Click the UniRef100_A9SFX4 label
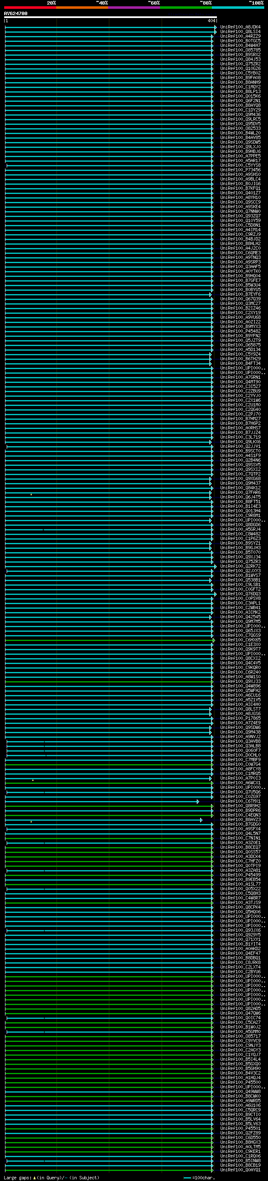This screenshot has height=1181, width=268. (240, 830)
